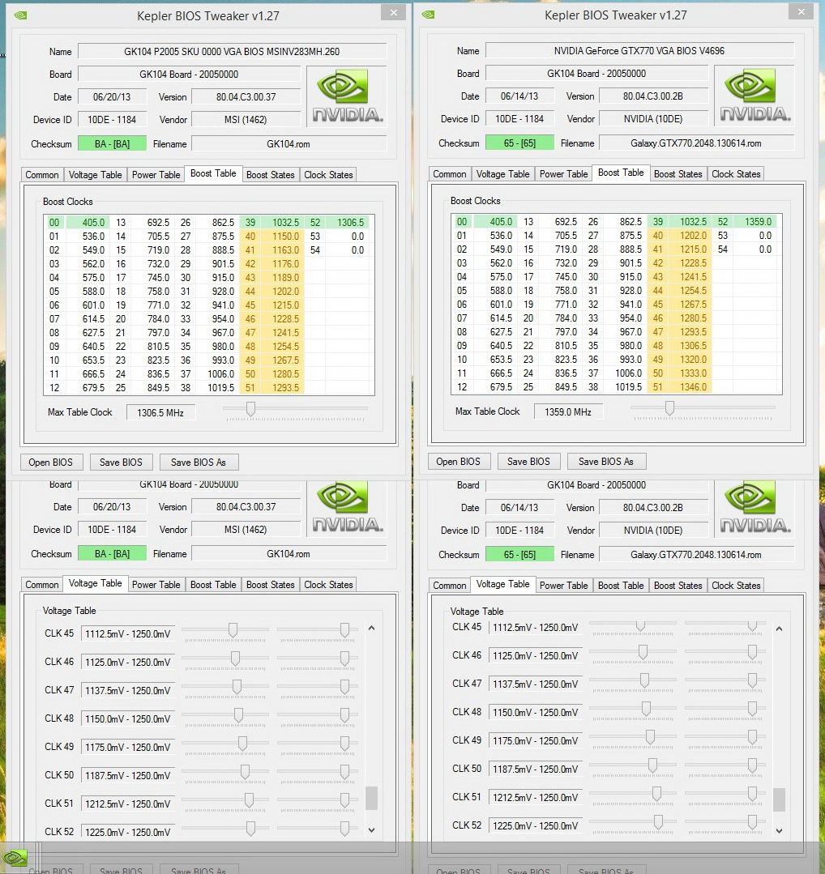
Task: Click the voltage list scroll-up arrow in the MSI Voltage Table window
Action: [x=371, y=629]
